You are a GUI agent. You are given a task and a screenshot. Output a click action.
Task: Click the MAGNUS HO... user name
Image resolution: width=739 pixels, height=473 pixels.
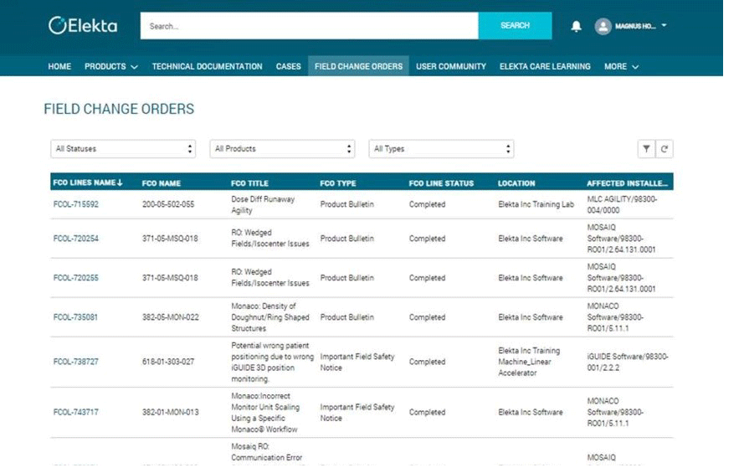click(x=635, y=27)
